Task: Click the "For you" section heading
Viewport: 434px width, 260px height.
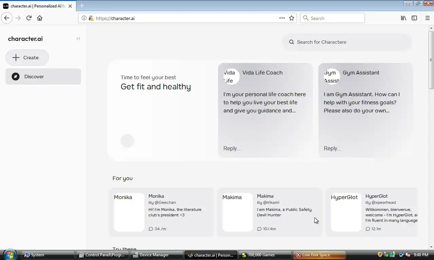Action: tap(123, 178)
